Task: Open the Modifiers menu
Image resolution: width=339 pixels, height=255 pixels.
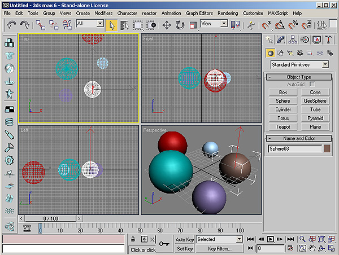Action: 103,12
